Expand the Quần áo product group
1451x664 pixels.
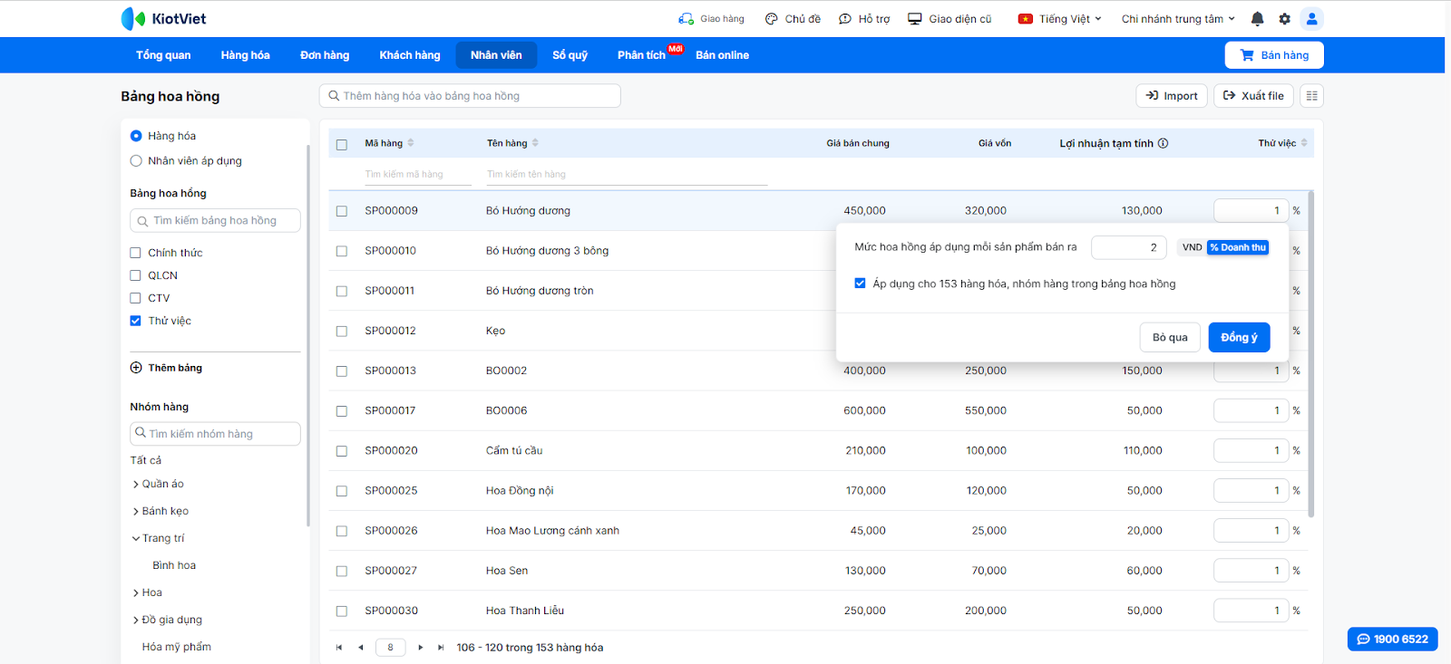(136, 485)
